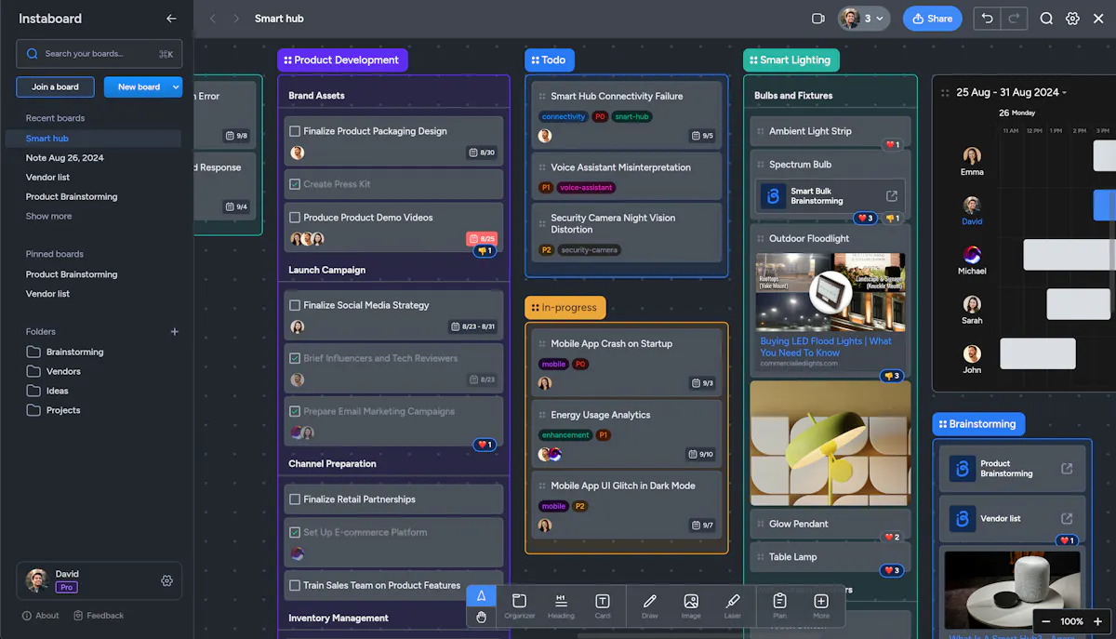Screen dimensions: 1116x639
Task: Select the Product Development section tab
Action: [x=342, y=60]
